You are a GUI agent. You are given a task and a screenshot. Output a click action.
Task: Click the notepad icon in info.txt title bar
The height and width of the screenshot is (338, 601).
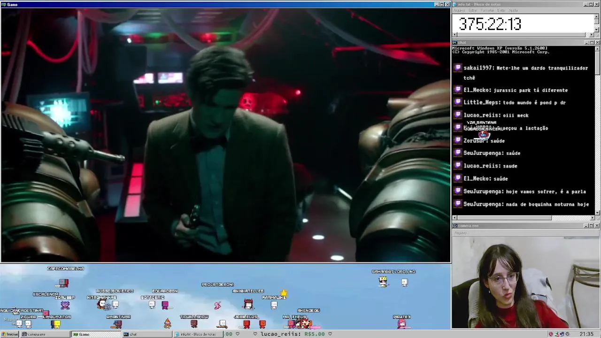pos(455,4)
